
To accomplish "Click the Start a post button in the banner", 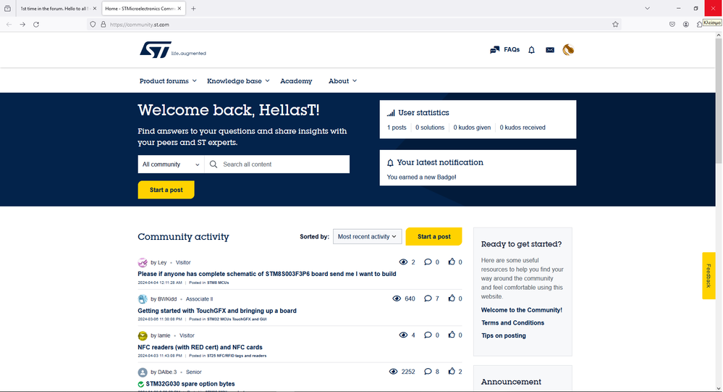I will 166,190.
